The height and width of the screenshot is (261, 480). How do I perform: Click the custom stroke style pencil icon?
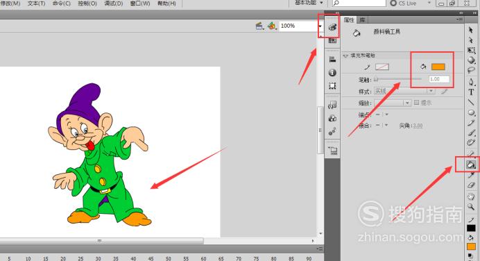point(444,91)
